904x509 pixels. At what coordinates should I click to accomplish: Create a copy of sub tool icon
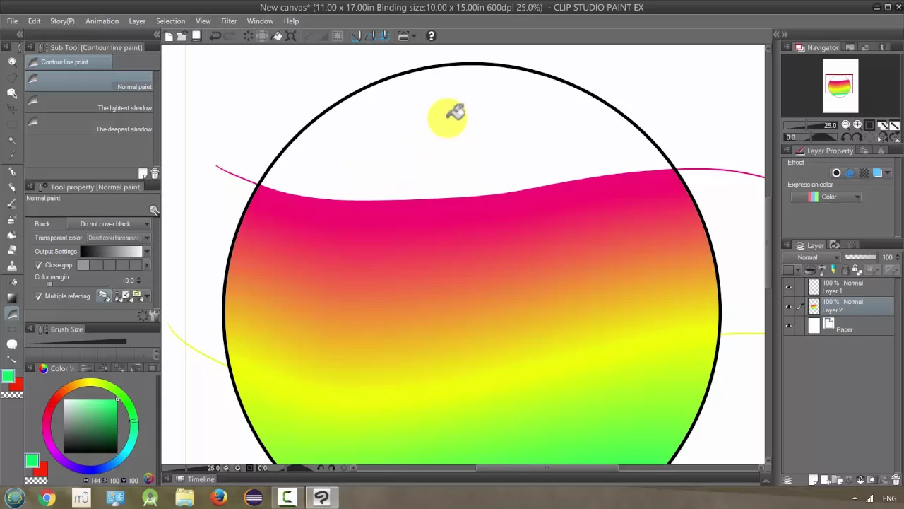pyautogui.click(x=143, y=173)
